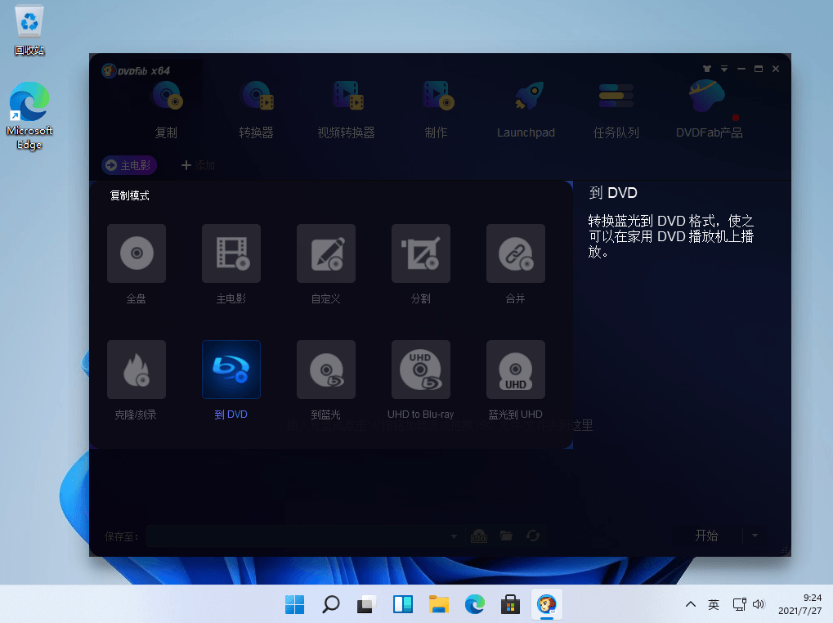Open the Windows Start menu

[x=295, y=604]
